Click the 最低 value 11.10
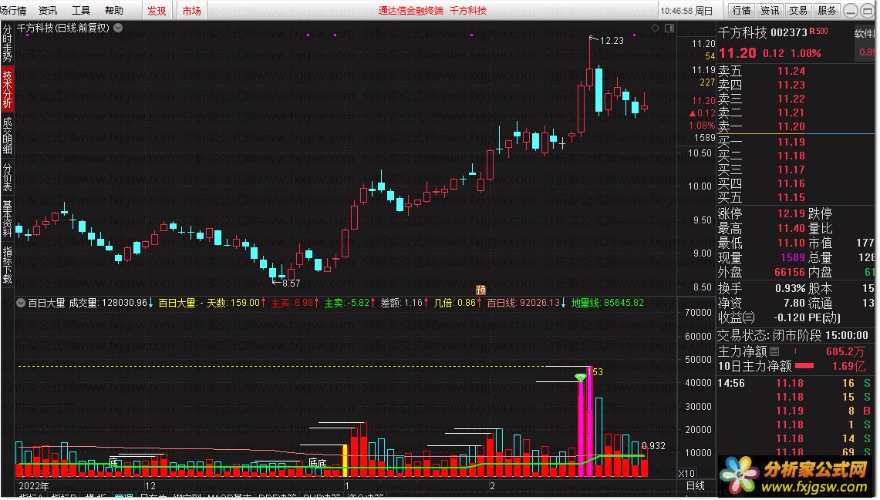 coord(791,243)
